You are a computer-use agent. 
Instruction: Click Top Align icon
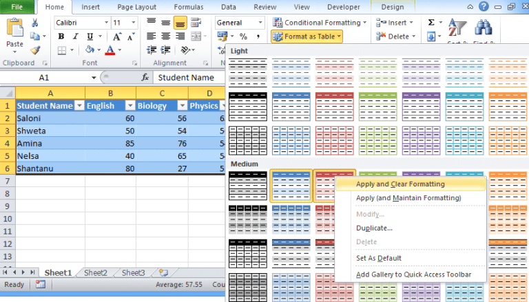pyautogui.click(x=151, y=22)
